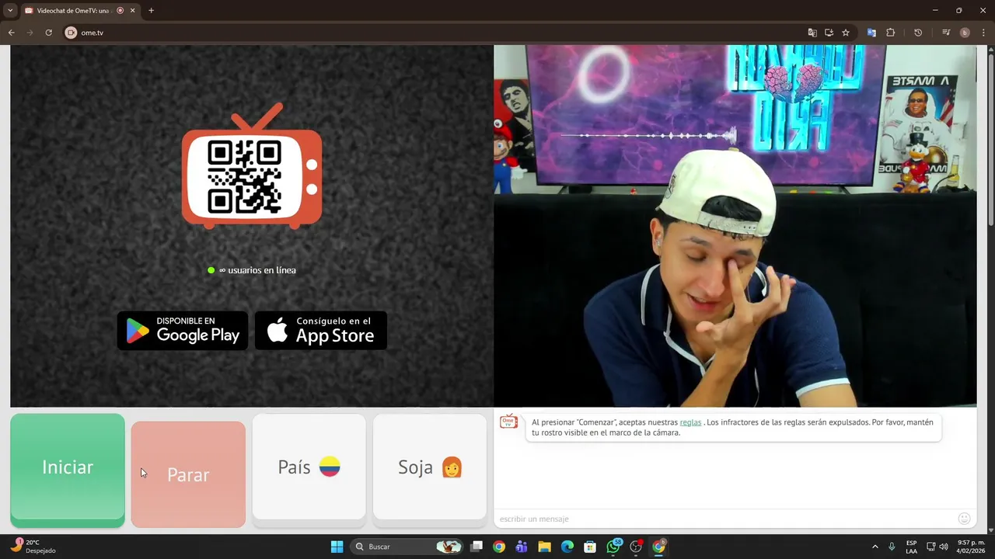Open the 20°C Despejado weather widget
This screenshot has height=559, width=995.
tap(33, 547)
